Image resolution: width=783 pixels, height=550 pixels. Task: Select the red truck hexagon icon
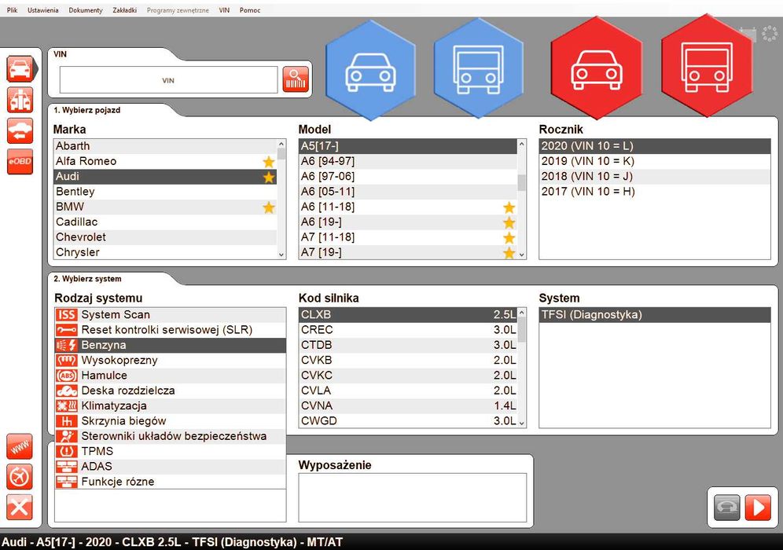[707, 66]
